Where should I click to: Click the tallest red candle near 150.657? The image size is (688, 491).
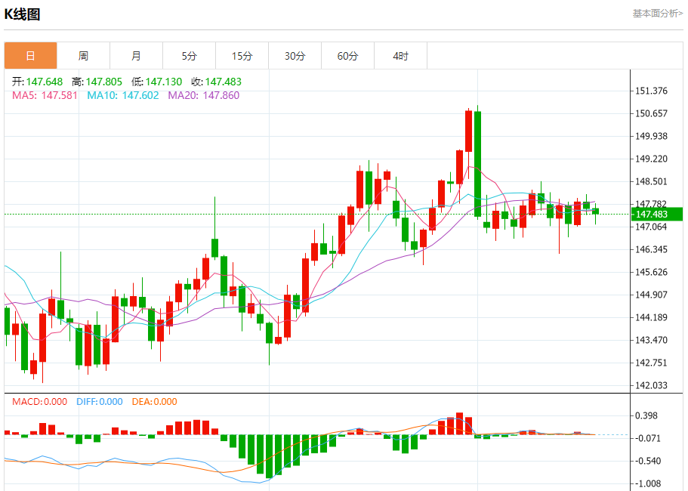click(469, 131)
